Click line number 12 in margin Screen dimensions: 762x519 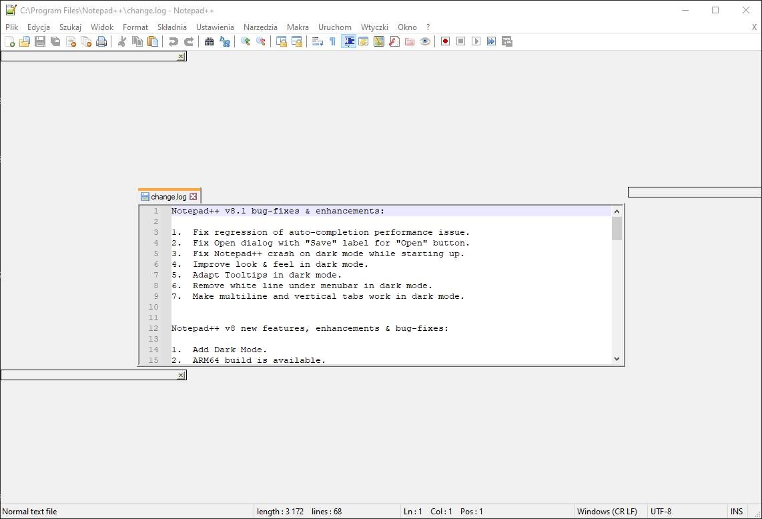tap(153, 328)
